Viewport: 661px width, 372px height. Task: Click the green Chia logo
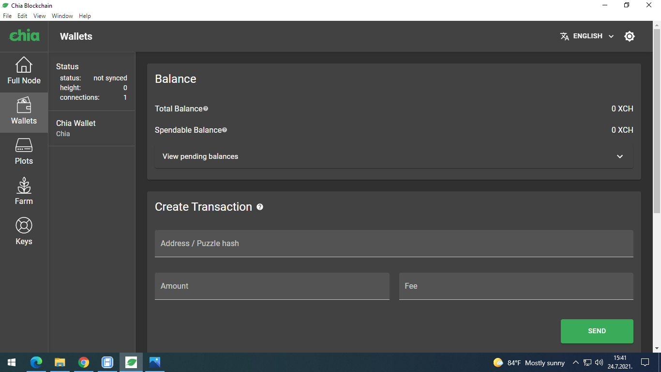(24, 36)
